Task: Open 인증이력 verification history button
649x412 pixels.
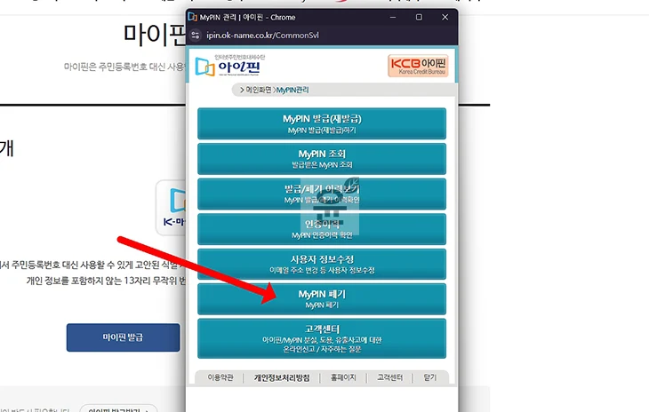Action: [x=322, y=228]
